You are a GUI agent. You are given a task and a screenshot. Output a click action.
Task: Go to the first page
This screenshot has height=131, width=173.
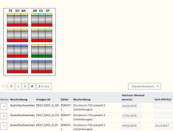11,86
